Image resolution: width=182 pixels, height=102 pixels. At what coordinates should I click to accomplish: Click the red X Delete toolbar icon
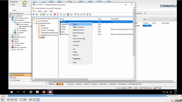pyautogui.click(x=55, y=14)
